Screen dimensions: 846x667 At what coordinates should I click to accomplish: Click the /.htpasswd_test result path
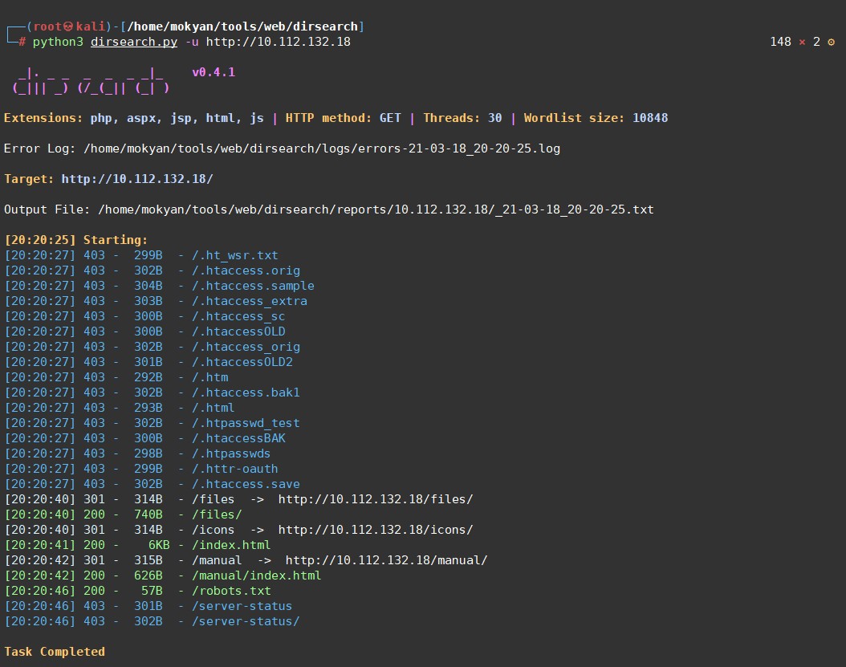click(x=246, y=423)
